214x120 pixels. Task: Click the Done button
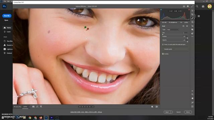click(x=188, y=112)
